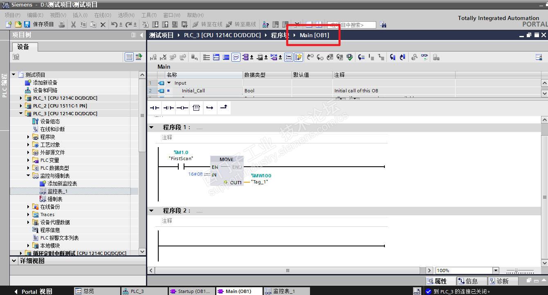The width and height of the screenshot is (548, 295).
Task: Collapse PLC_3 [CPU 1214C DC/DC/DC] node
Action: pyautogui.click(x=21, y=114)
